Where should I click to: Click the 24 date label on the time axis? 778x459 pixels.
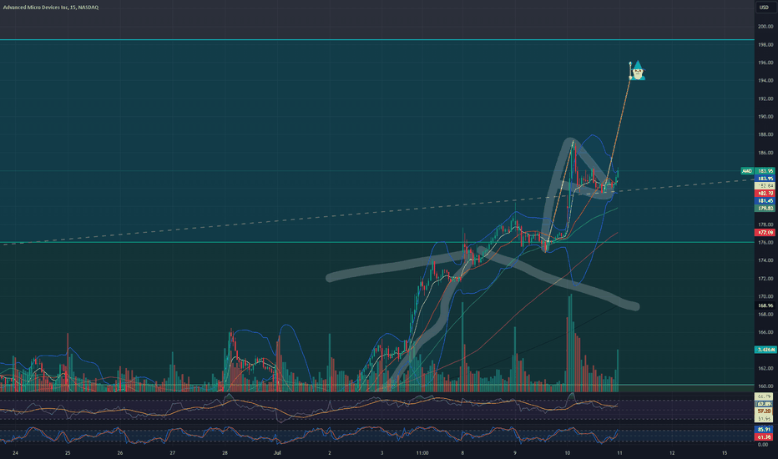[x=15, y=452]
